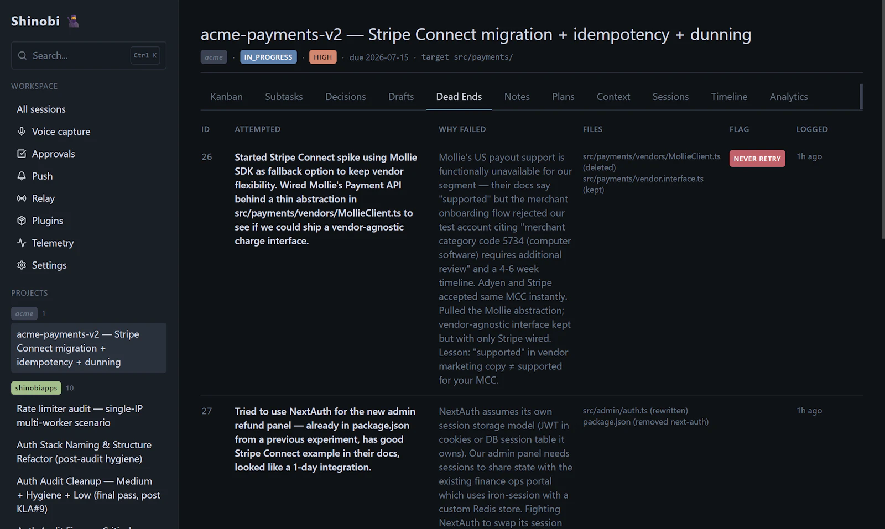Click the target src/payments/ text
The image size is (885, 529).
[467, 57]
